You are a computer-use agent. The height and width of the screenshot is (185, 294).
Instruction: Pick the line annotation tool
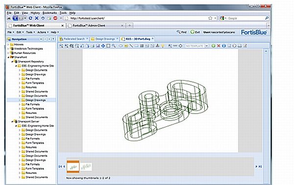[x=131, y=46]
